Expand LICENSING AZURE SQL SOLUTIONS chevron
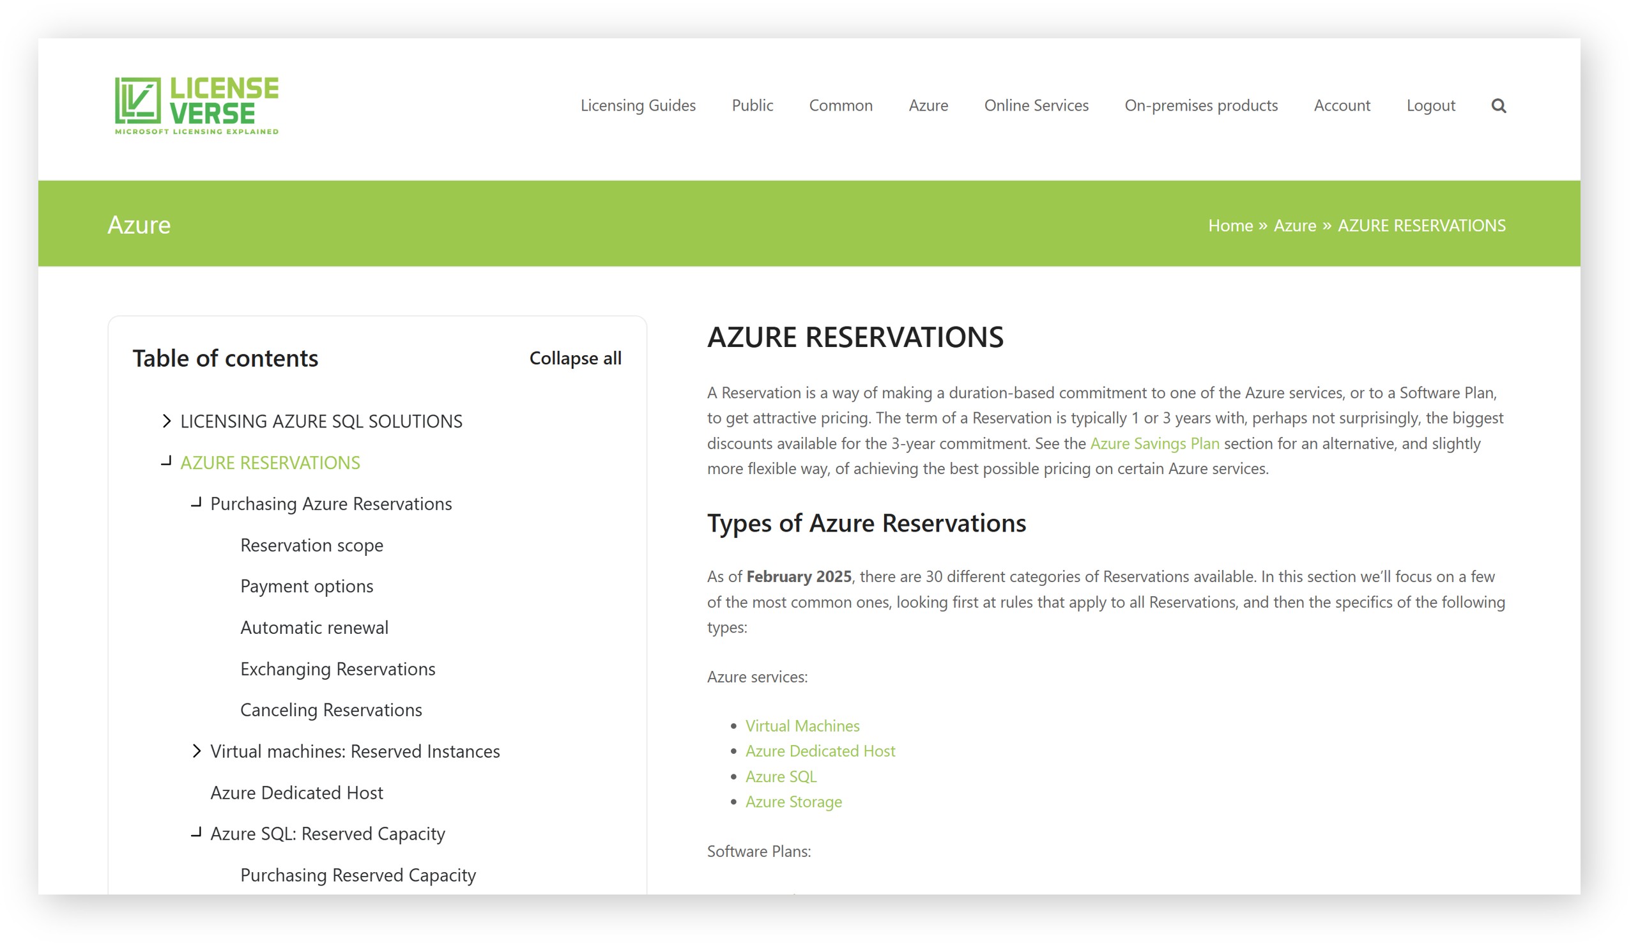Viewport: 1631px width, 945px height. tap(166, 421)
